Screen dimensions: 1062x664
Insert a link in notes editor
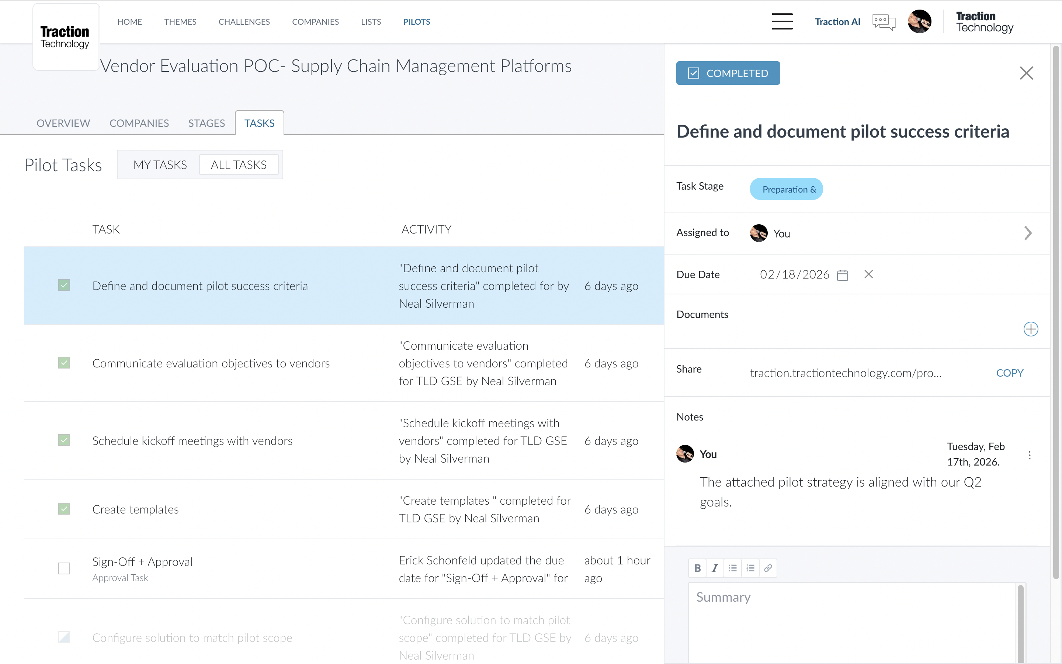[768, 568]
